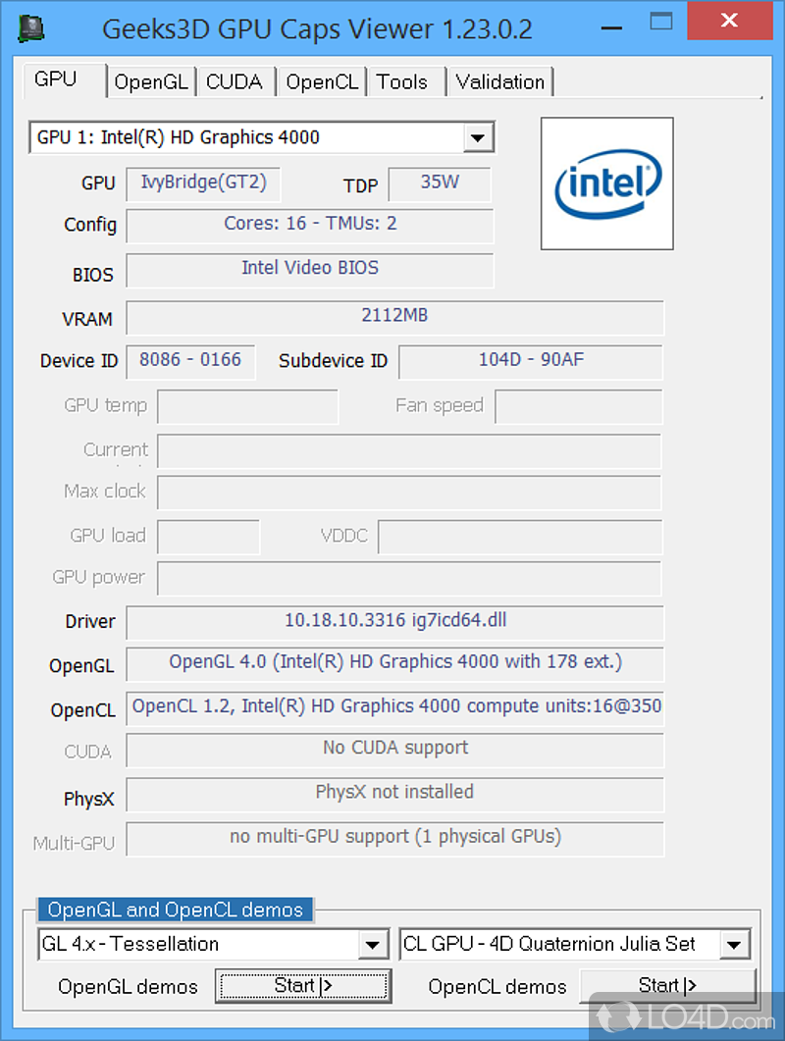Click the Cores: 16 - TMUs: 2 field
785x1041 pixels.
(310, 226)
